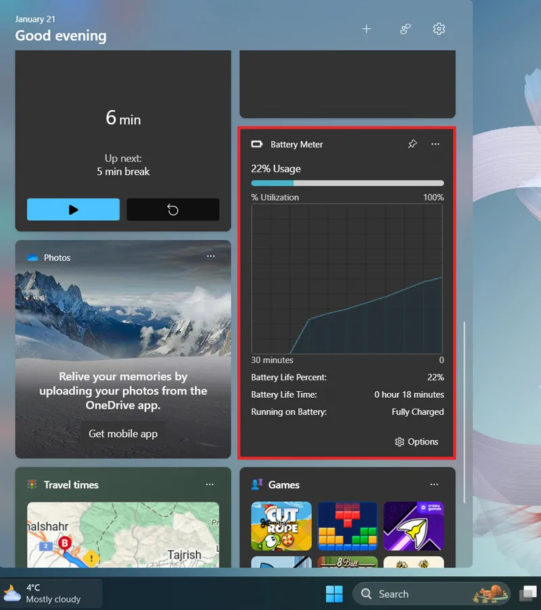
Task: Click the red B destination marker on map
Action: click(x=65, y=544)
